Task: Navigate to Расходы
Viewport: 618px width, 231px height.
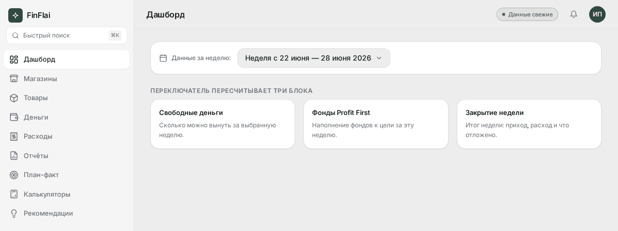Action: (66, 137)
